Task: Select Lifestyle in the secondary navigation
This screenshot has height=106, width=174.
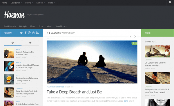Action: pos(23,26)
